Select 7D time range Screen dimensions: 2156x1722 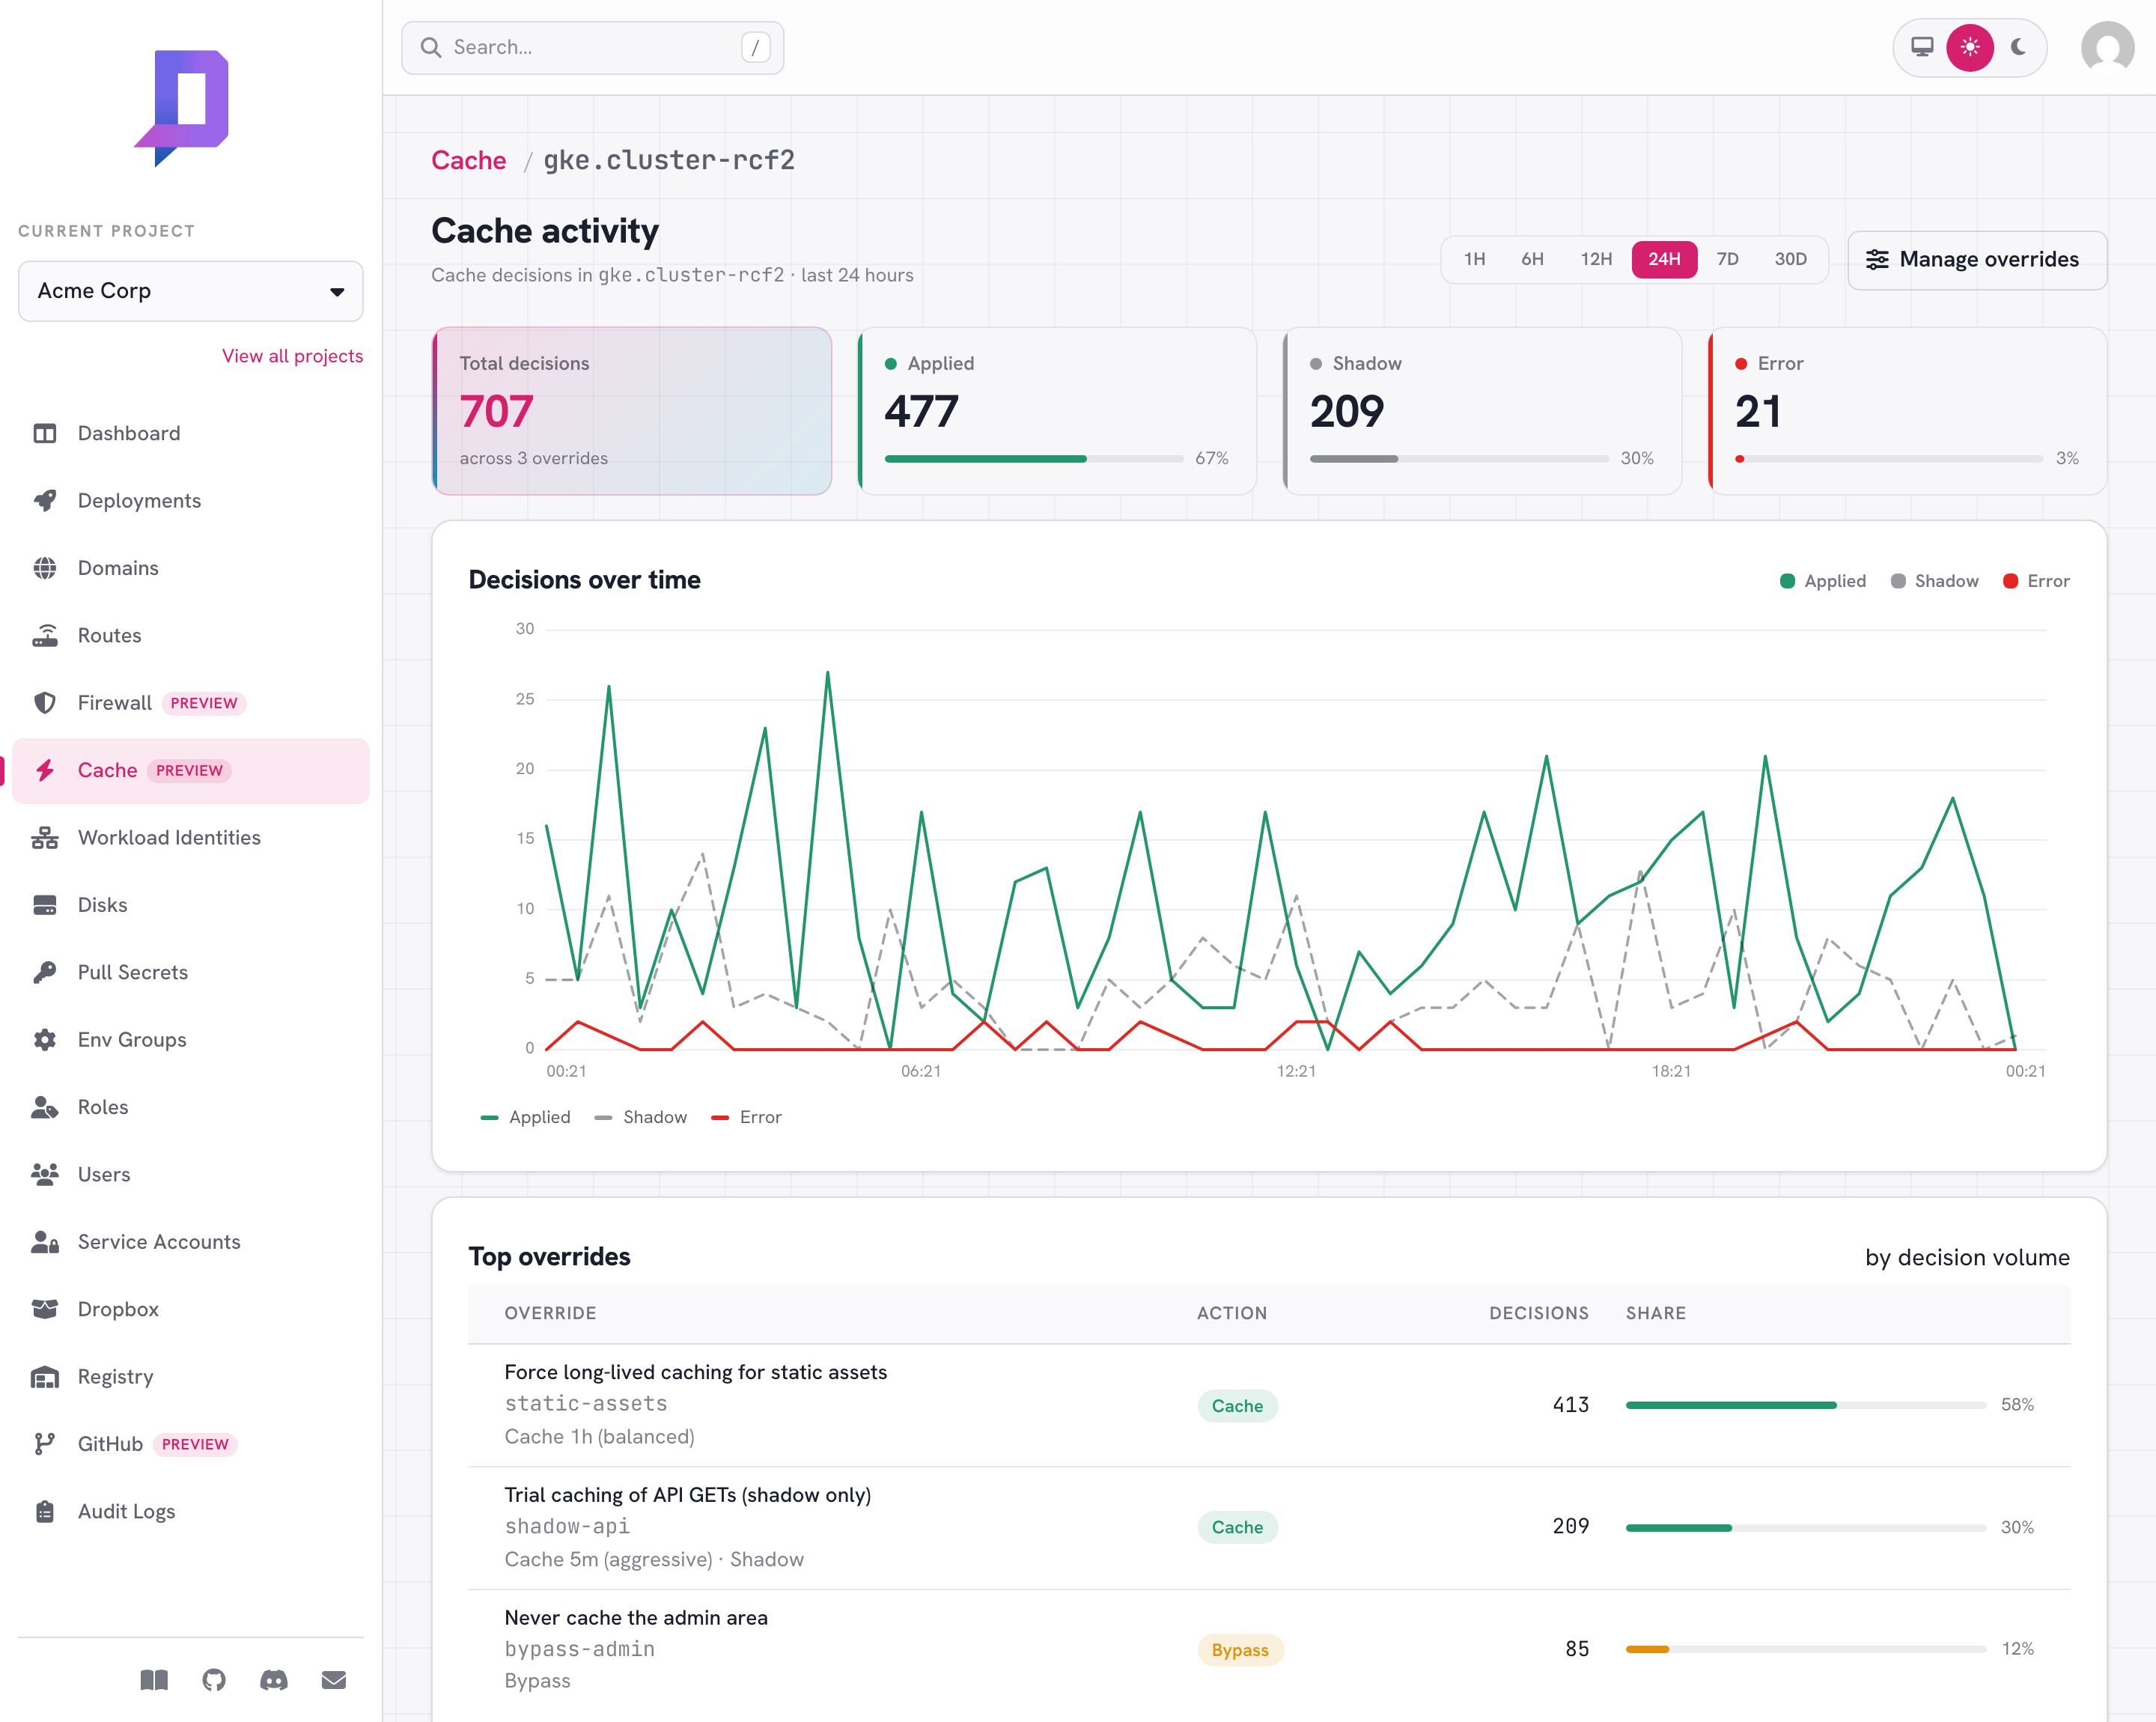pos(1727,259)
